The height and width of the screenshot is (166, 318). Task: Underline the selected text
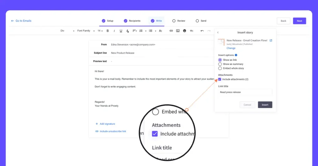coord(121,31)
